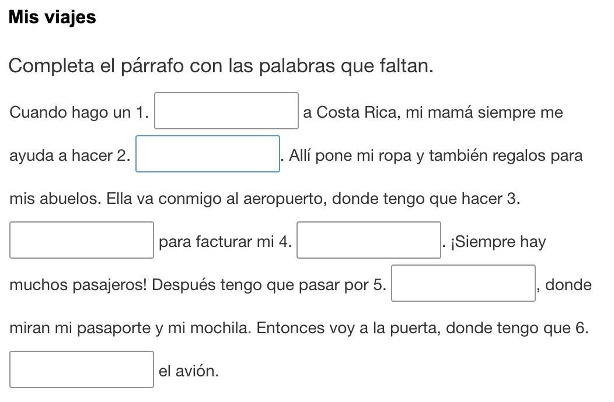Screen dimensions: 614x402
Task: Select blank 5 after "pasar por"
Action: [463, 283]
